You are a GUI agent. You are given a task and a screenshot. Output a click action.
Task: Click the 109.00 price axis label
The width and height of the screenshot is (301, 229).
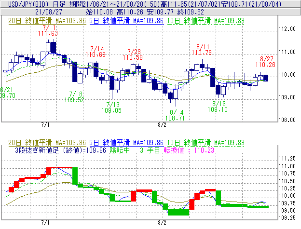point(287,97)
